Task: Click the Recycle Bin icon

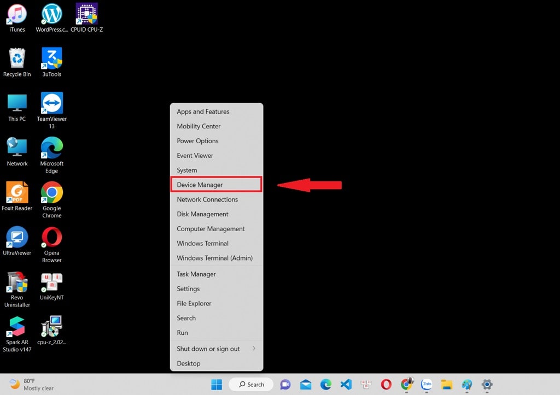Action: (17, 58)
